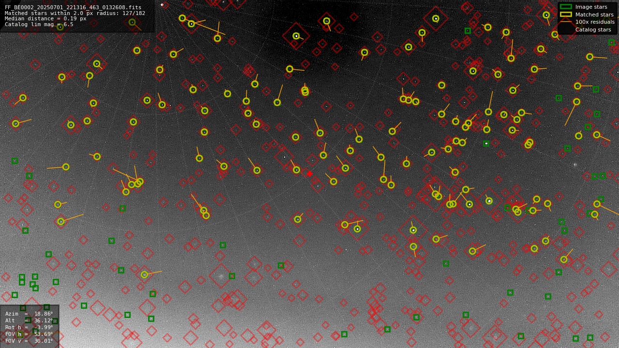Image resolution: width=619 pixels, height=348 pixels.
Task: Click the orange 100x residuals legend line
Action: (x=566, y=22)
